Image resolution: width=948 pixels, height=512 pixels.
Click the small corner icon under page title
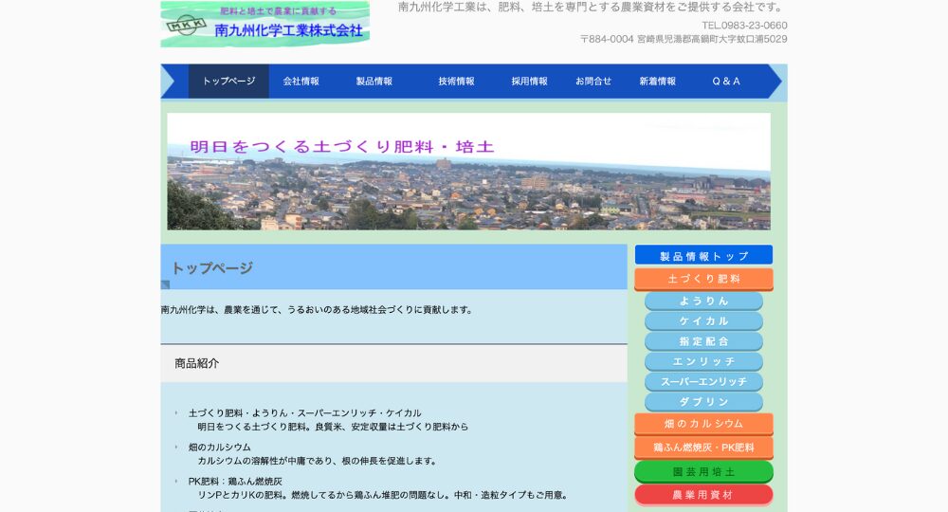point(165,284)
